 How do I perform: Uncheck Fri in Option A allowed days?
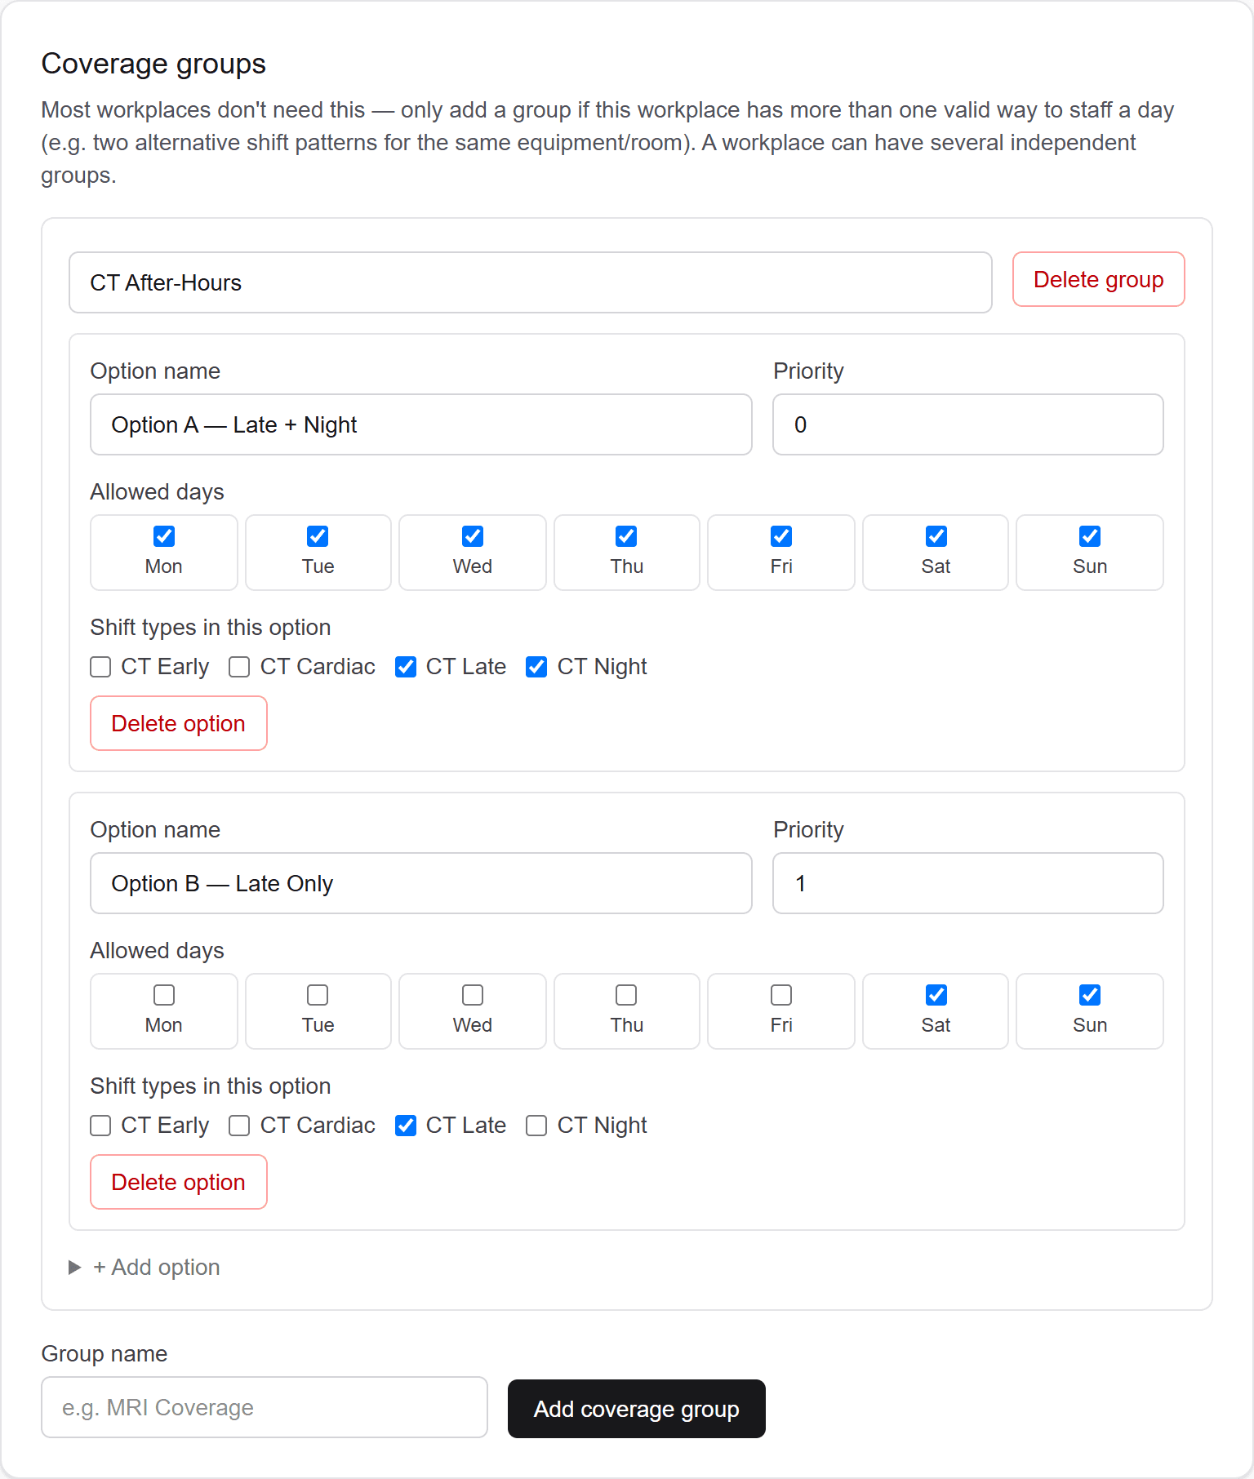coord(781,536)
